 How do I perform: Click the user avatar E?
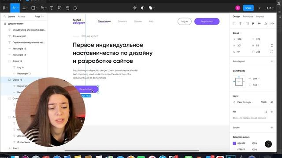(238, 8)
